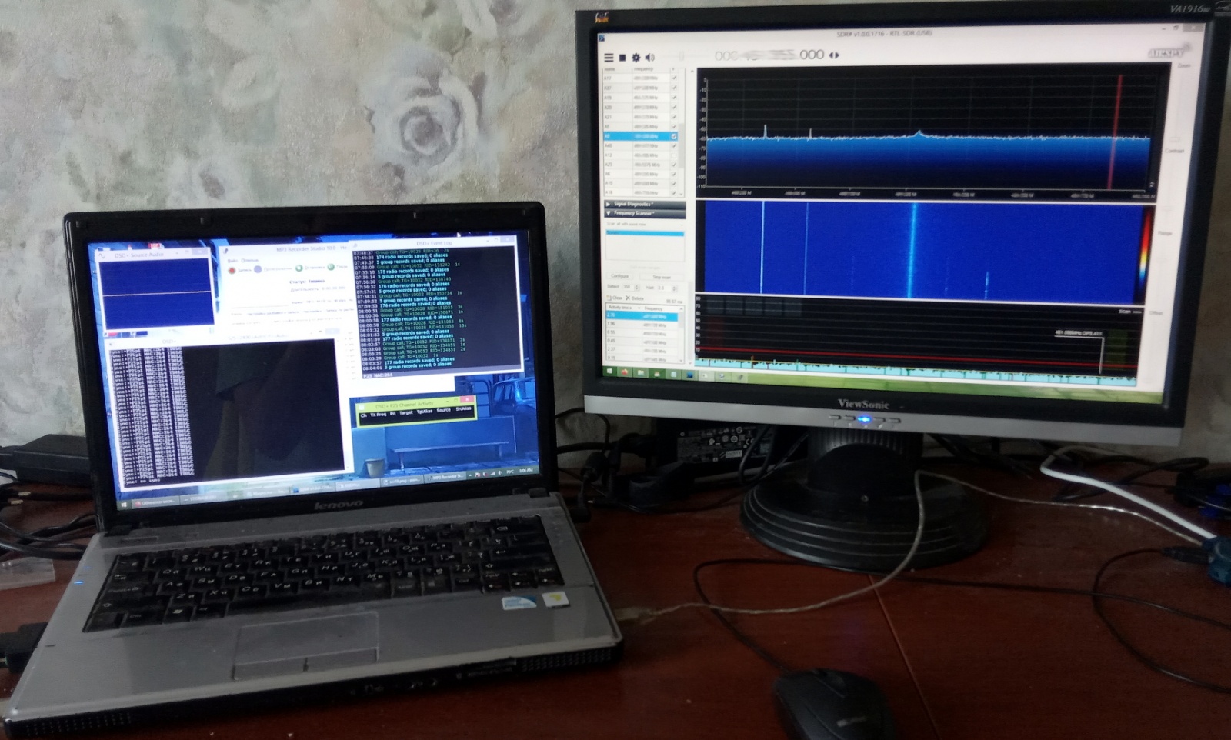Expand the Signal Diagnostics panel
The image size is (1231, 740).
[609, 204]
